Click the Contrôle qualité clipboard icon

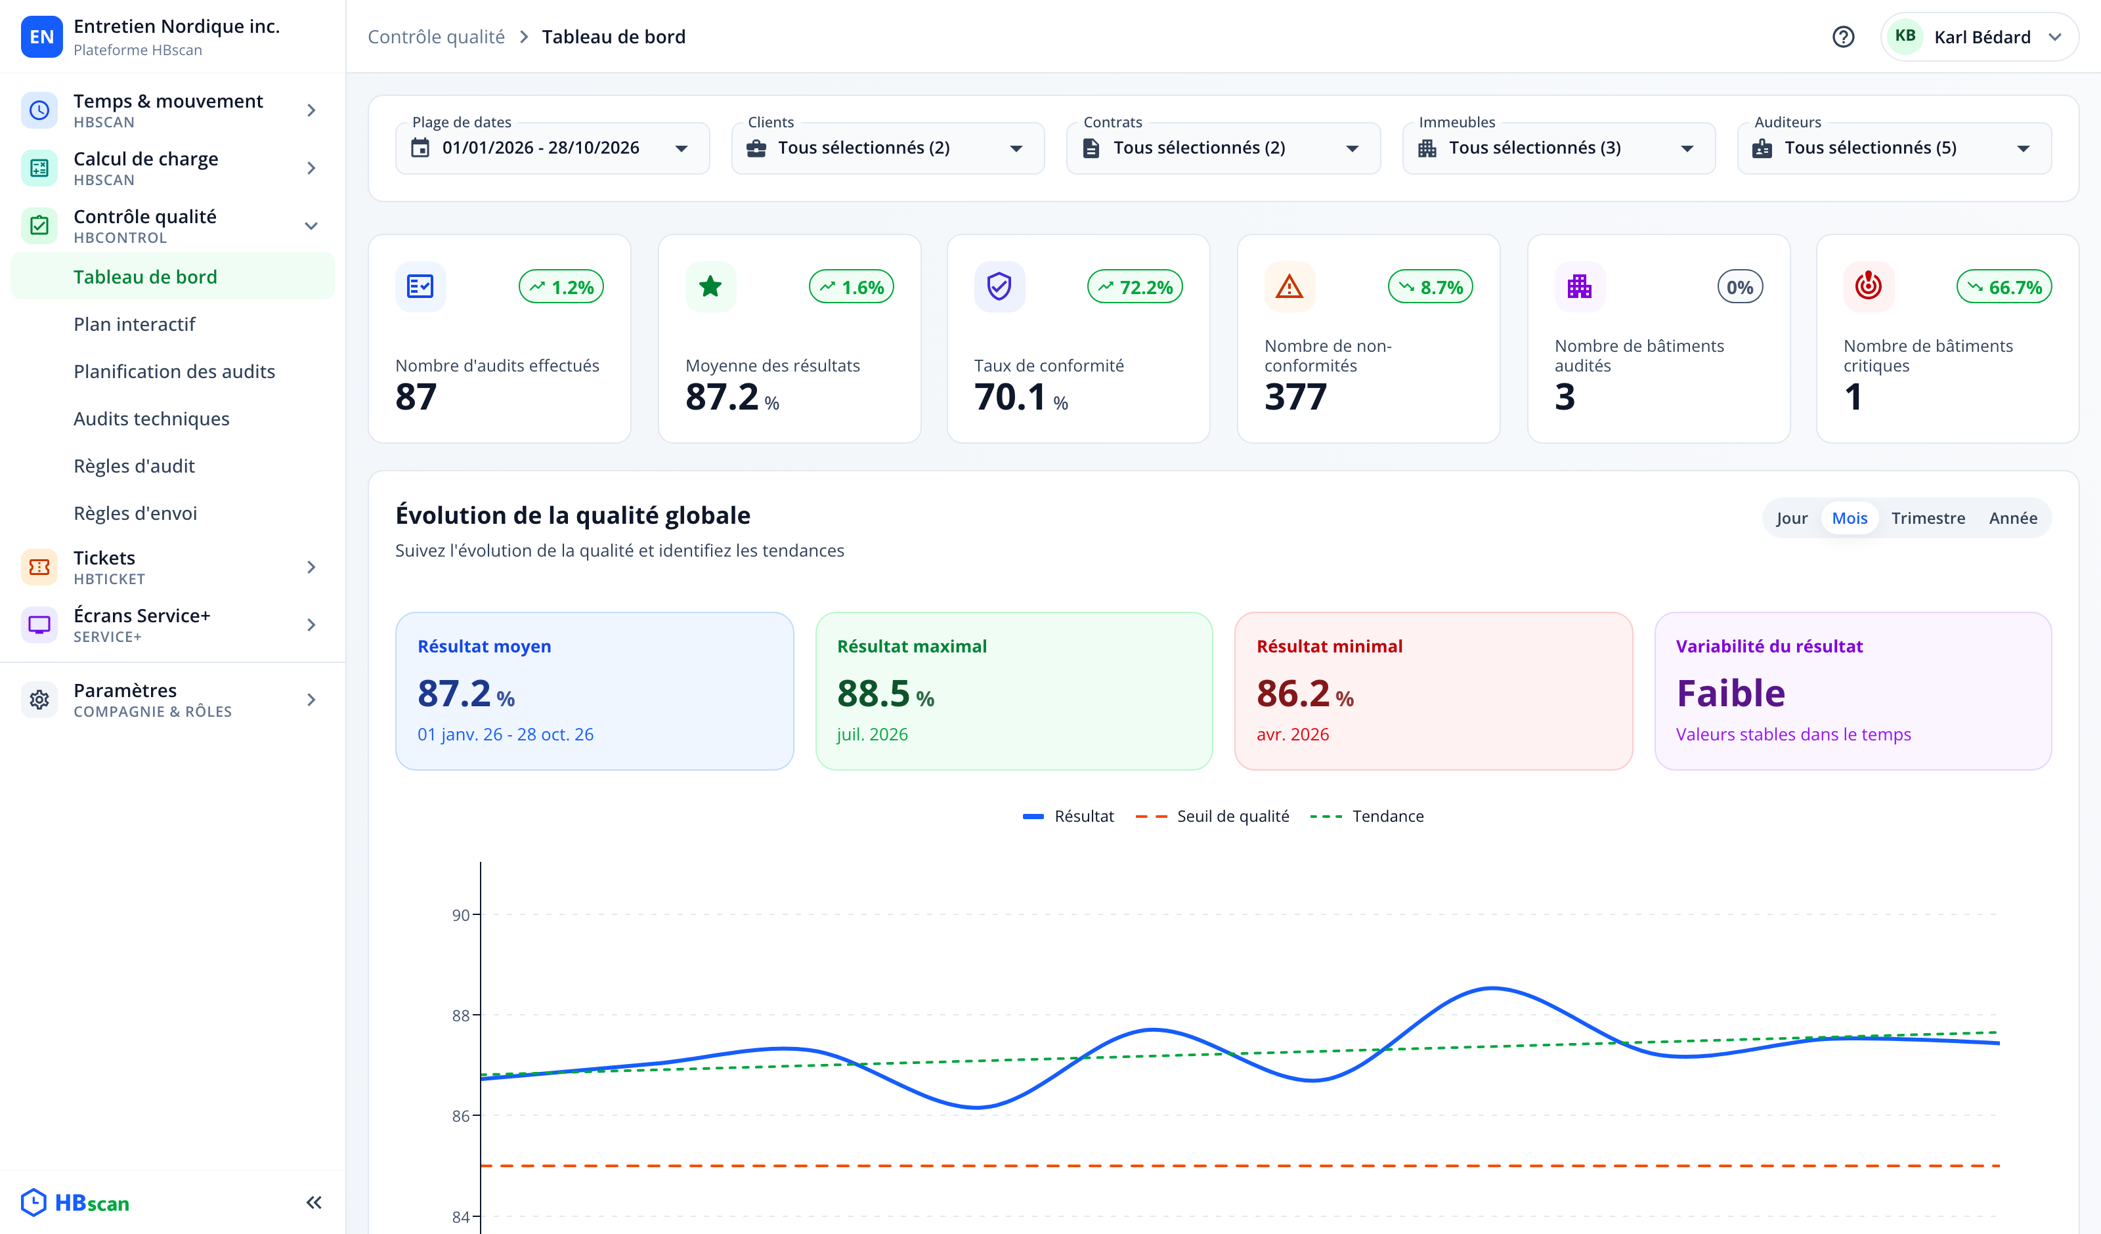pos(39,225)
